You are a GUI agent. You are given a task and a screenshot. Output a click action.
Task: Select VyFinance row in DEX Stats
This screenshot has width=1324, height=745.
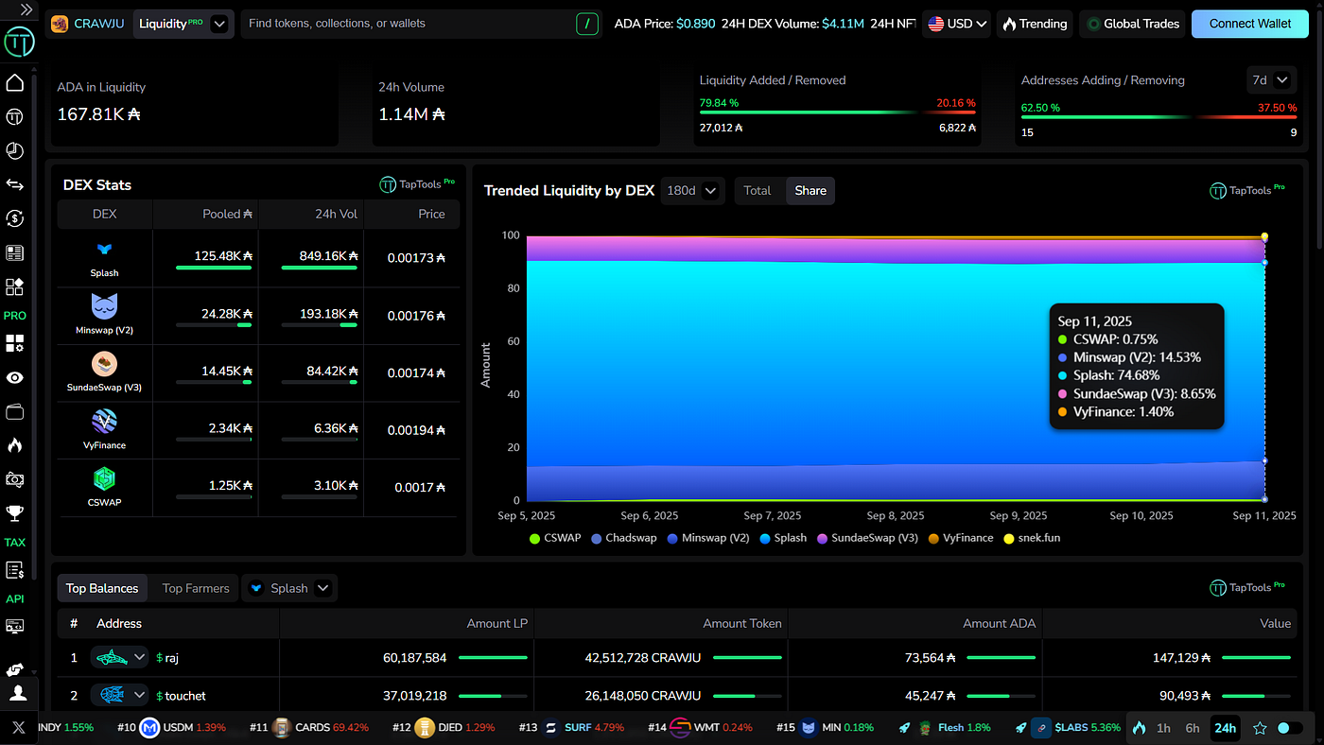point(259,430)
